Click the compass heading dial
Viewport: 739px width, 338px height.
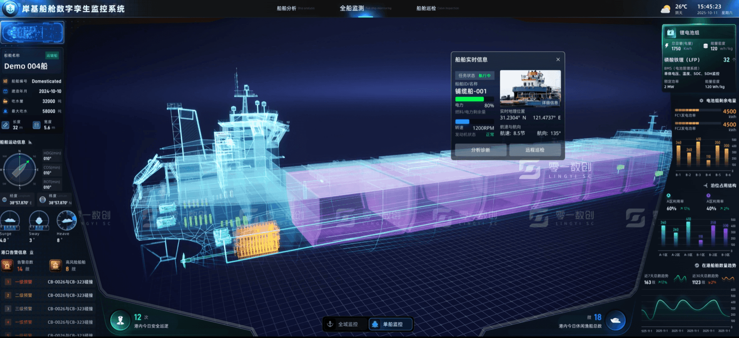[x=19, y=169]
